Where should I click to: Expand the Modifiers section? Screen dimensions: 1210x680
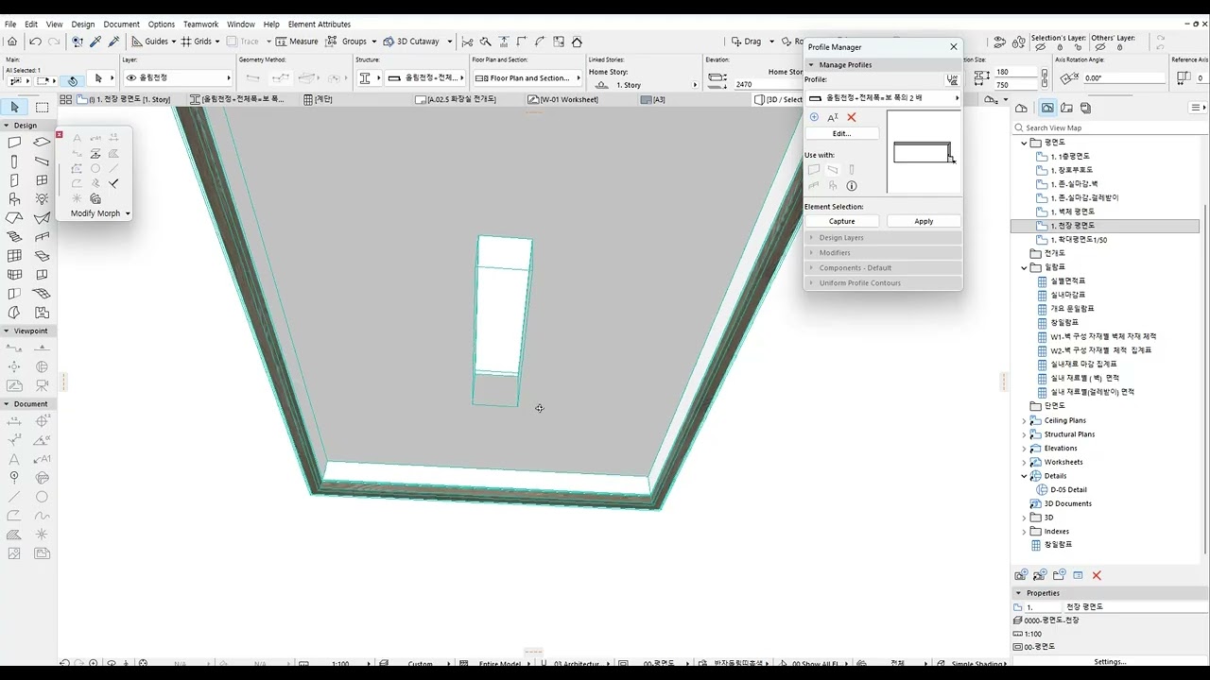883,253
